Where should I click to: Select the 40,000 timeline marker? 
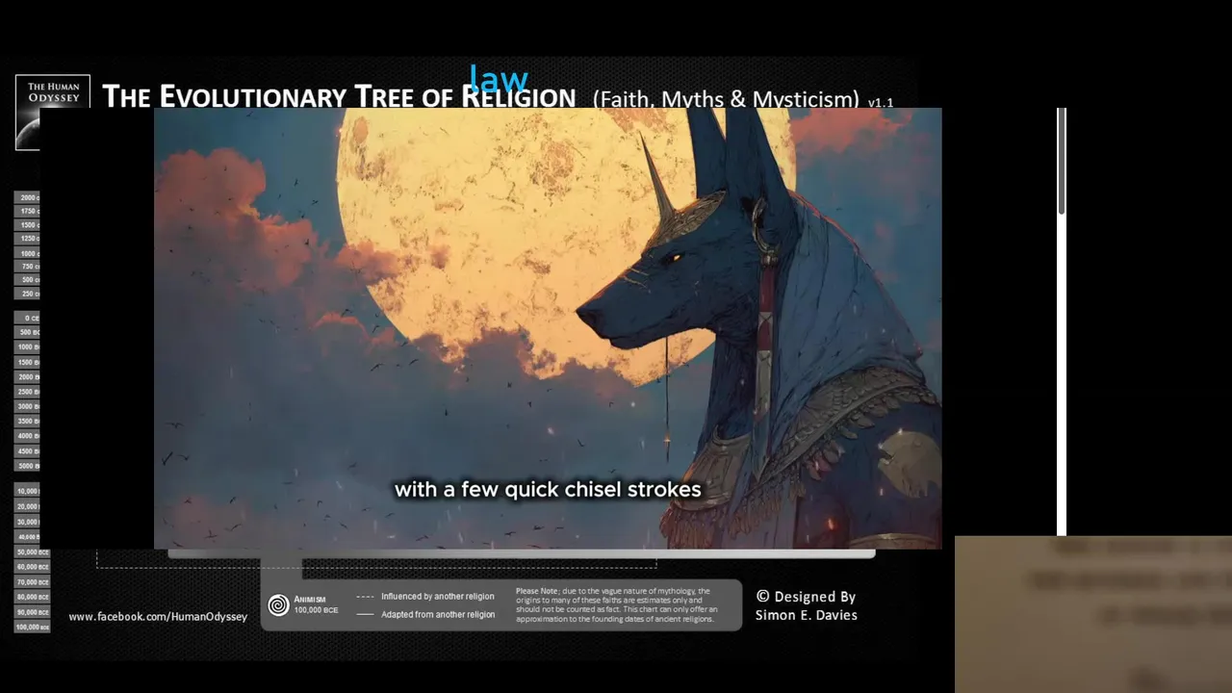[x=27, y=537]
